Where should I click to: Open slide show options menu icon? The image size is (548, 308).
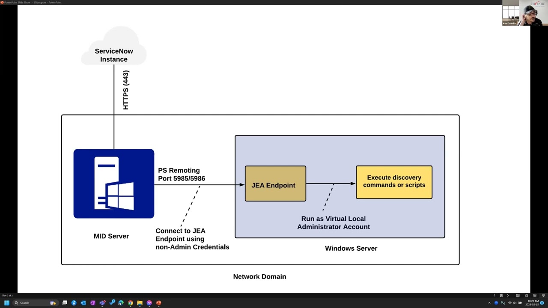click(x=501, y=295)
